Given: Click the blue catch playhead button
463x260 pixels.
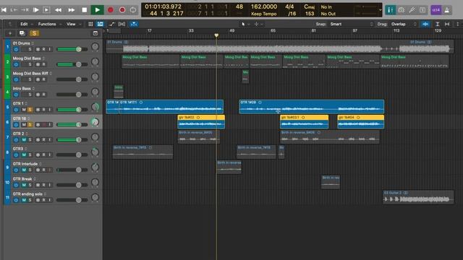Looking at the screenshot, I should (x=134, y=24).
